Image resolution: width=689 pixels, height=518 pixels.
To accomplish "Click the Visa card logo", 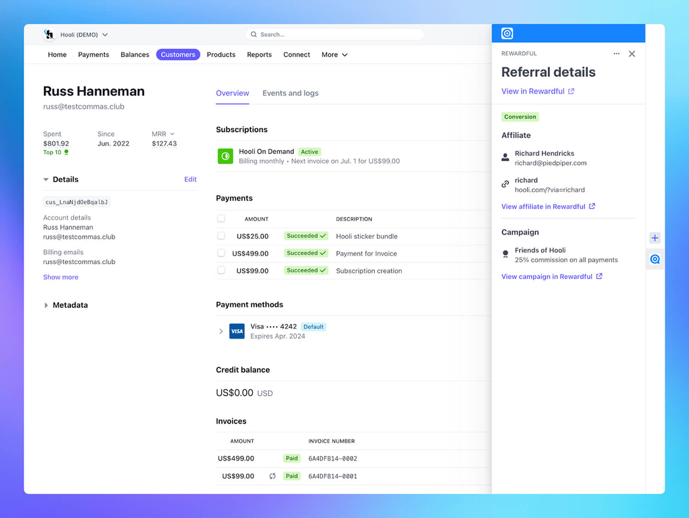I will (x=237, y=331).
